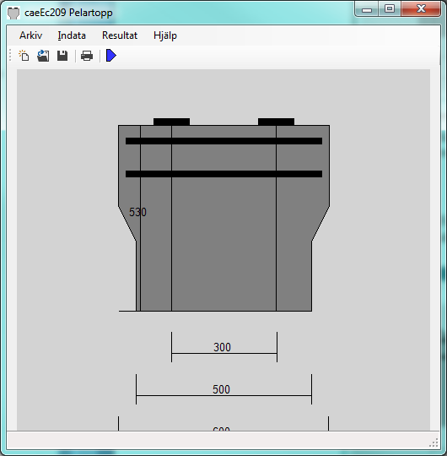This screenshot has height=456, width=447.
Task: Click the caeEc209 application title icon
Action: click(x=13, y=14)
